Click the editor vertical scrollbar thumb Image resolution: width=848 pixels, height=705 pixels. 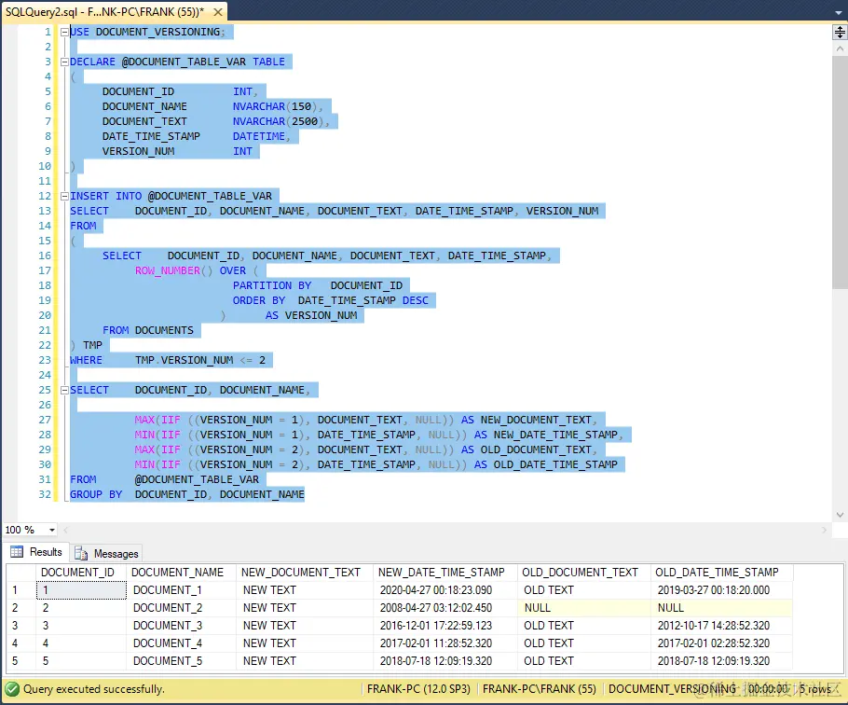click(x=840, y=173)
